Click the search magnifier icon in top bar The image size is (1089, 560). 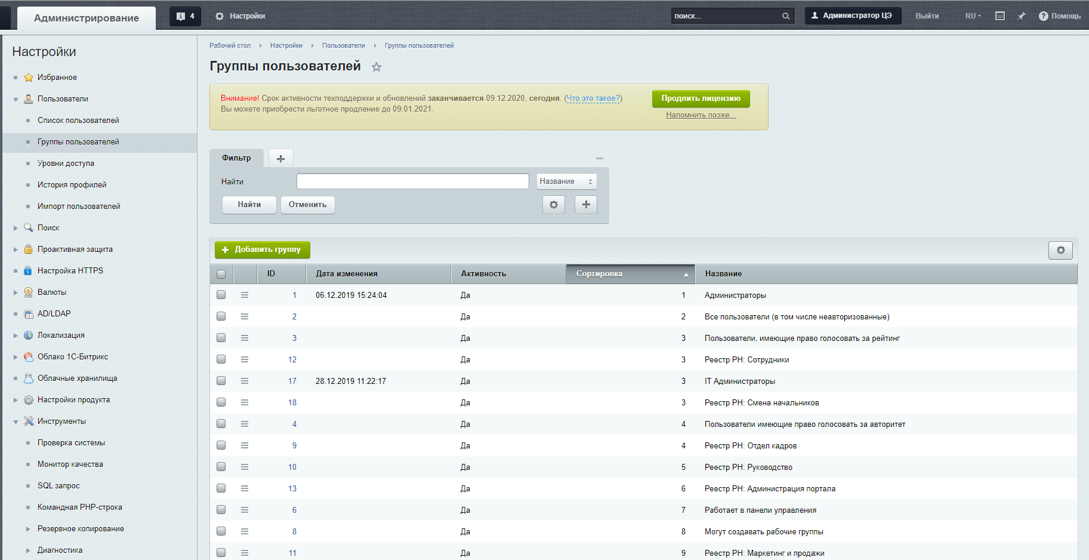click(786, 16)
